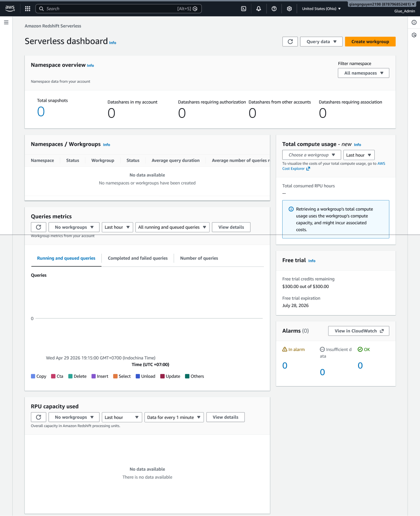Open the hexagon icon below the info panel icon
Viewport: 420px width, 516px height.
(414, 35)
